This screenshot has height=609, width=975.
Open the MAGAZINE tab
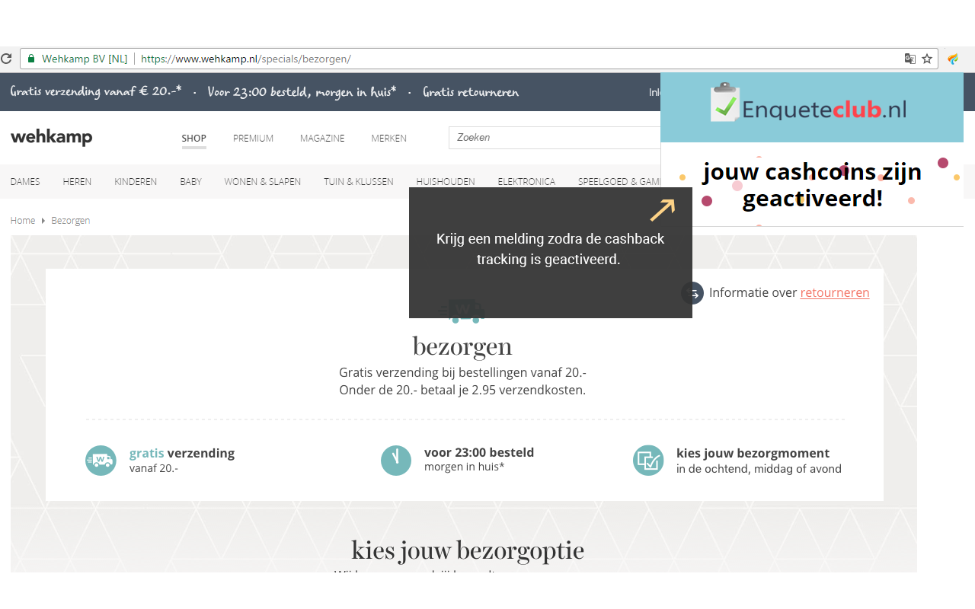tap(322, 139)
